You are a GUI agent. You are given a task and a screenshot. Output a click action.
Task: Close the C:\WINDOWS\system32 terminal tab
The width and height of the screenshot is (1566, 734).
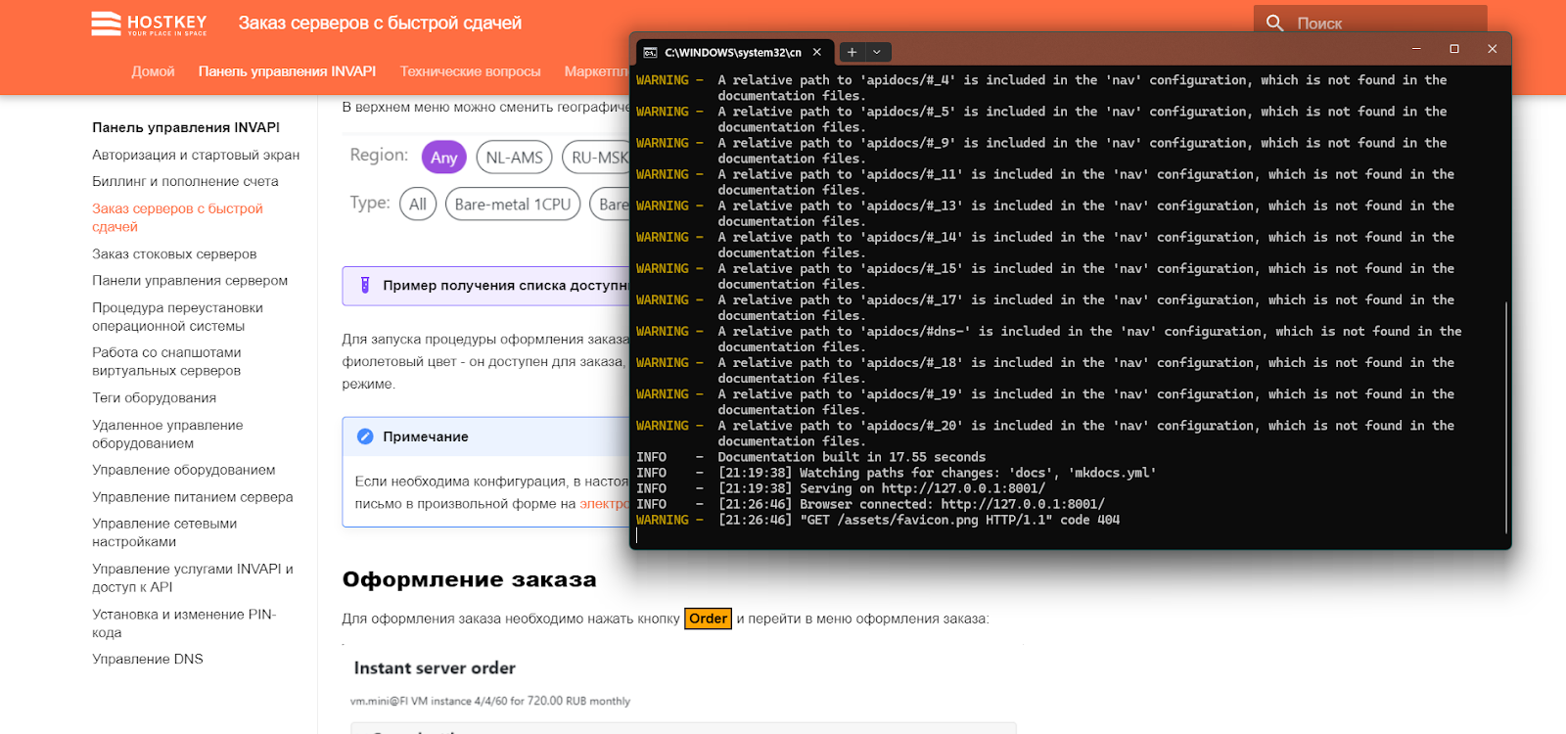point(817,52)
